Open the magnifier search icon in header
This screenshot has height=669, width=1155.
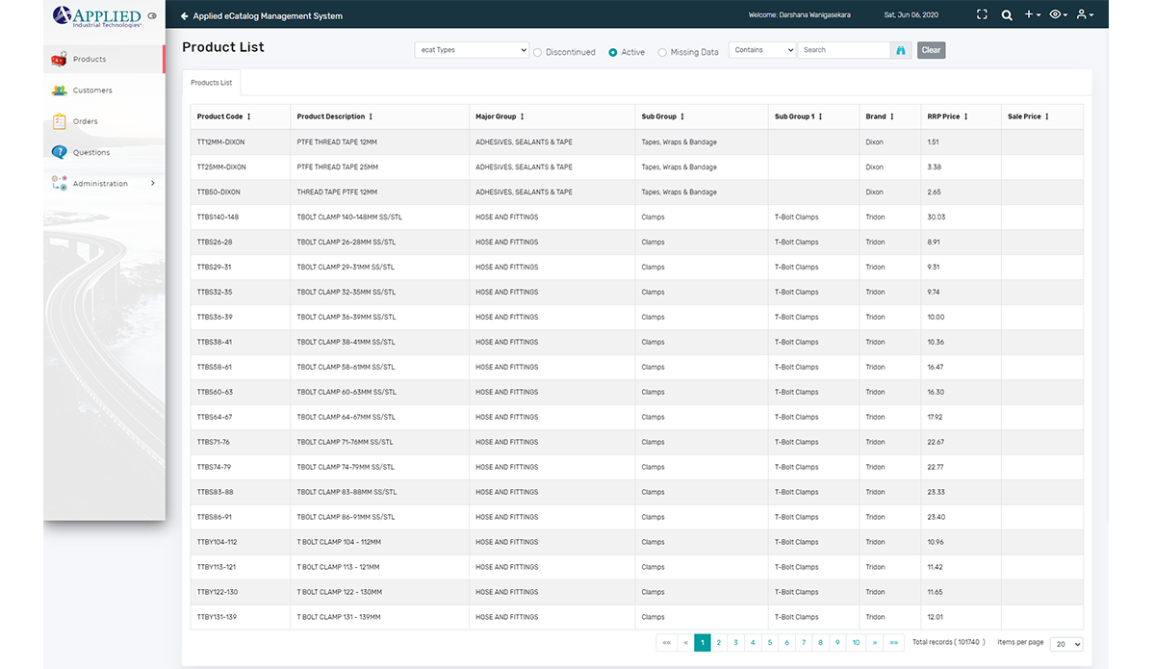tap(1007, 15)
